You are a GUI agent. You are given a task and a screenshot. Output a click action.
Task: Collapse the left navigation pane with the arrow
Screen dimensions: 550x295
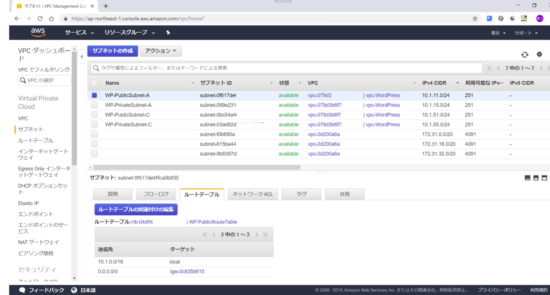[x=82, y=57]
